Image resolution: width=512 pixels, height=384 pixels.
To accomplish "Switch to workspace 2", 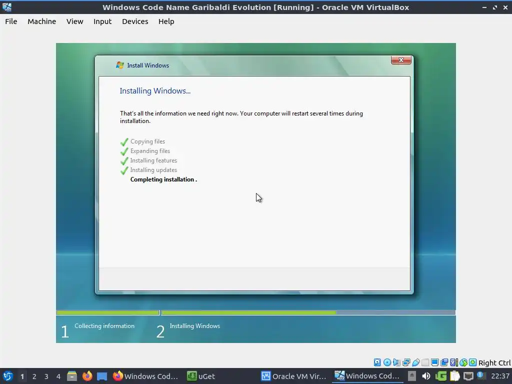I will click(x=34, y=376).
